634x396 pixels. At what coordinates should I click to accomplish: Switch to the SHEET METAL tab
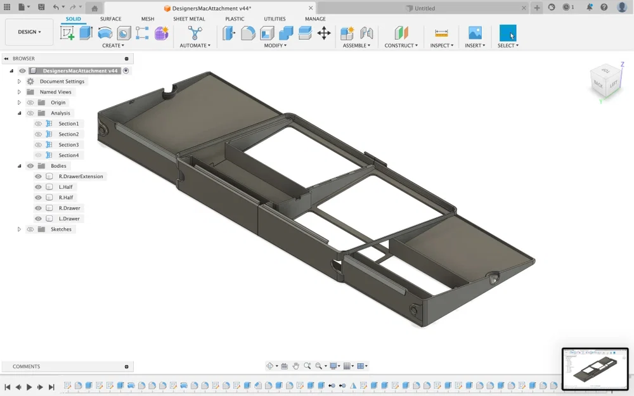click(189, 19)
